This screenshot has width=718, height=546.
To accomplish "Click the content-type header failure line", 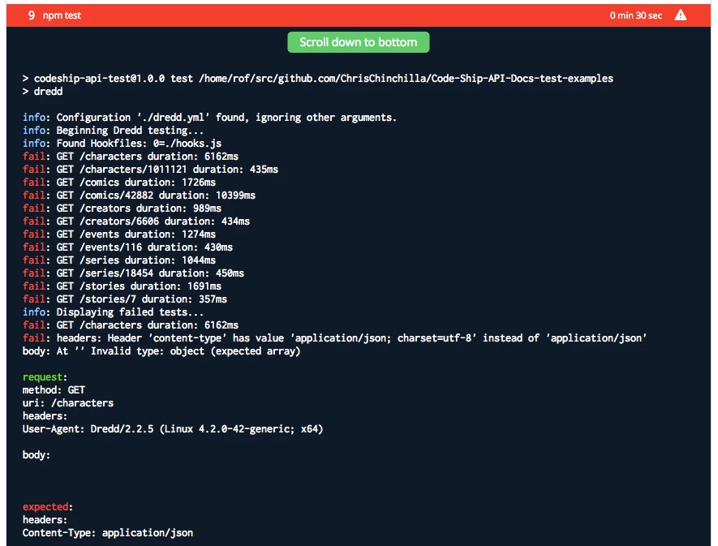I will pyautogui.click(x=334, y=338).
